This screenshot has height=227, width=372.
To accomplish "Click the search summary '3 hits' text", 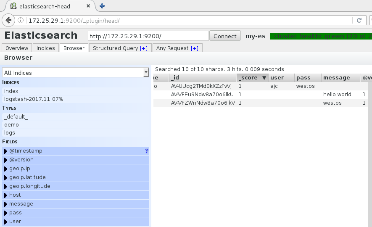I will pos(235,69).
